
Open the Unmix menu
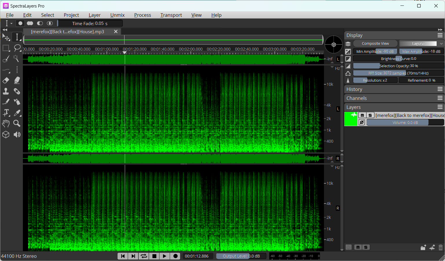117,15
